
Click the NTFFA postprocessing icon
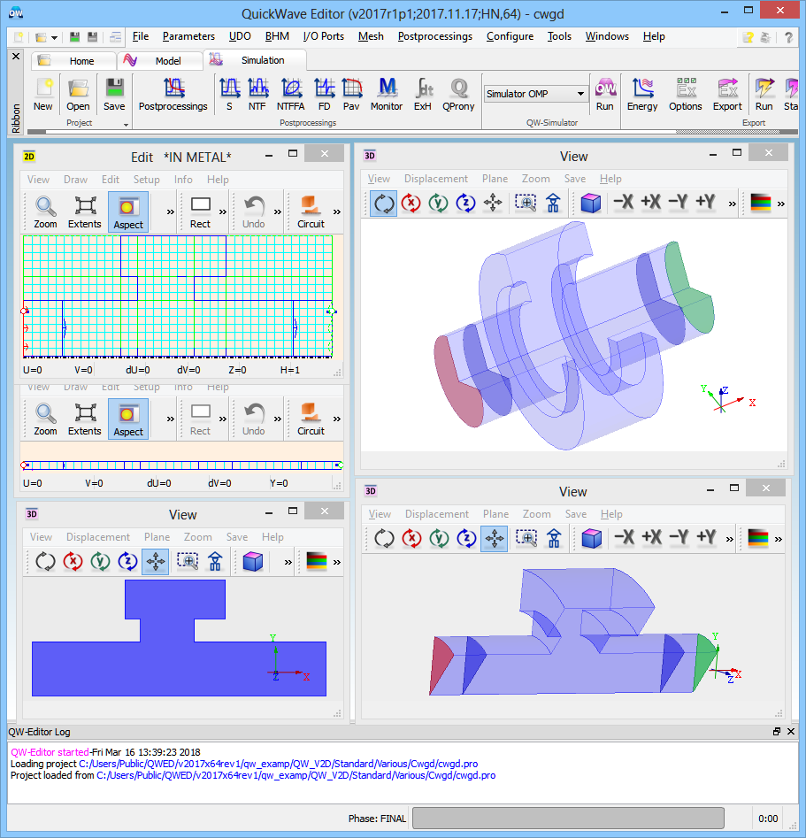pyautogui.click(x=290, y=94)
